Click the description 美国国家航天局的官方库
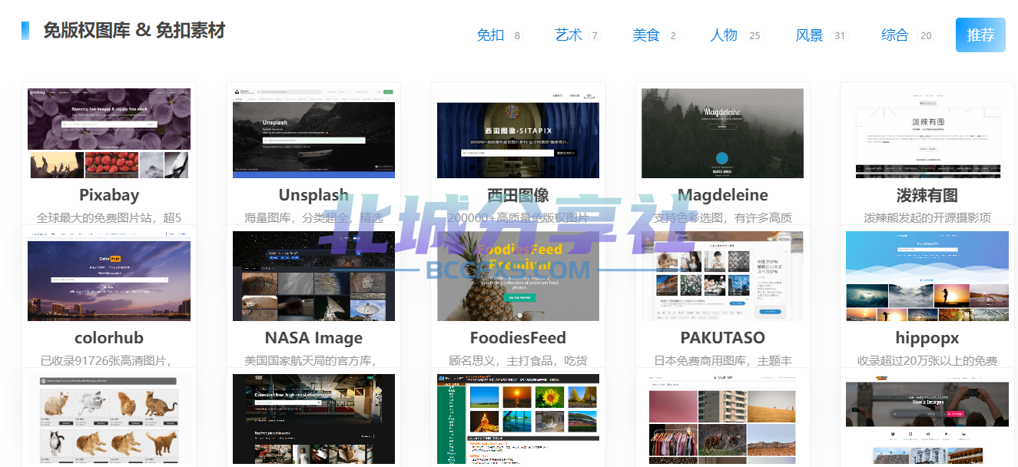Screen dimensions: 1018x467 click(309, 361)
